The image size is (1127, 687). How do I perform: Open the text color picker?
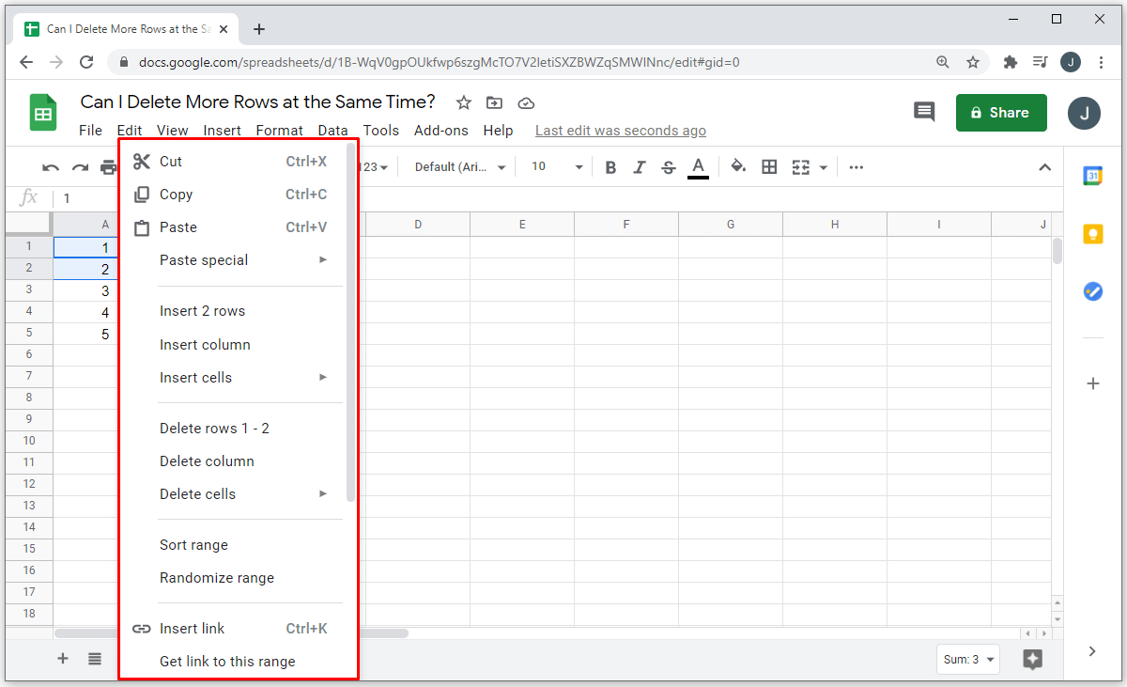[698, 167]
